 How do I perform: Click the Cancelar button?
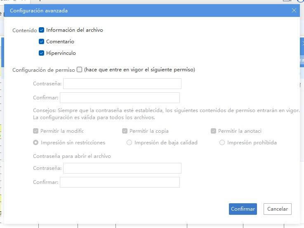[278, 209]
